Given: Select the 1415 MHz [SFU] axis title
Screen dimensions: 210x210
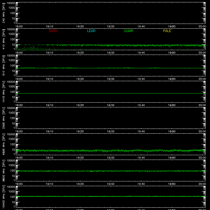Looking at the screenshot, I should [3, 92].
